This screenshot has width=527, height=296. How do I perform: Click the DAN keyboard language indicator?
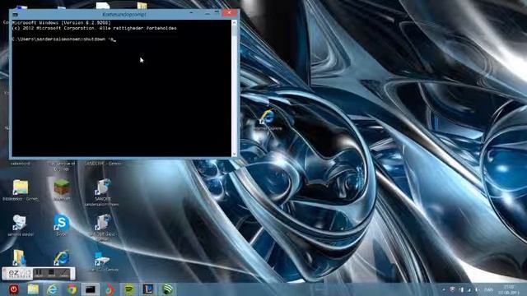489,289
